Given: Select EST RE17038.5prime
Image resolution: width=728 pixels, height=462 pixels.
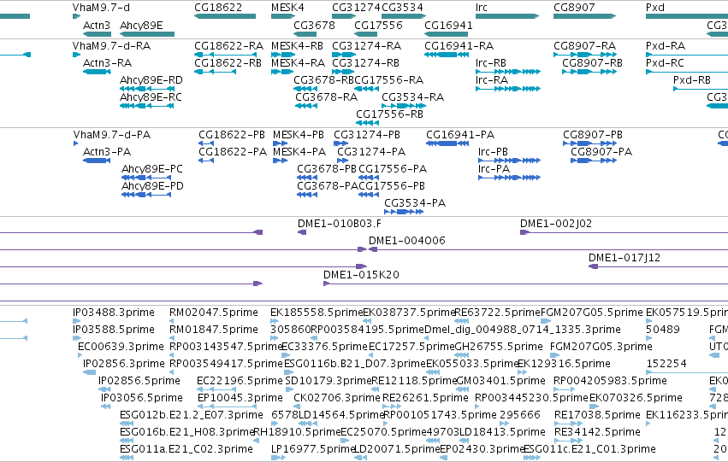Looking at the screenshot, I should pyautogui.click(x=568, y=424).
